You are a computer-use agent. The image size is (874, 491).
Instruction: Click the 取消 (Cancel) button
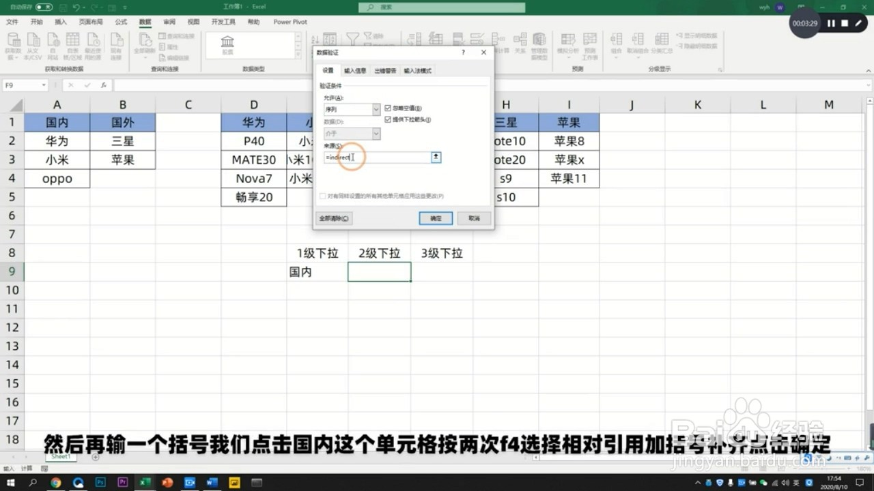click(x=474, y=218)
